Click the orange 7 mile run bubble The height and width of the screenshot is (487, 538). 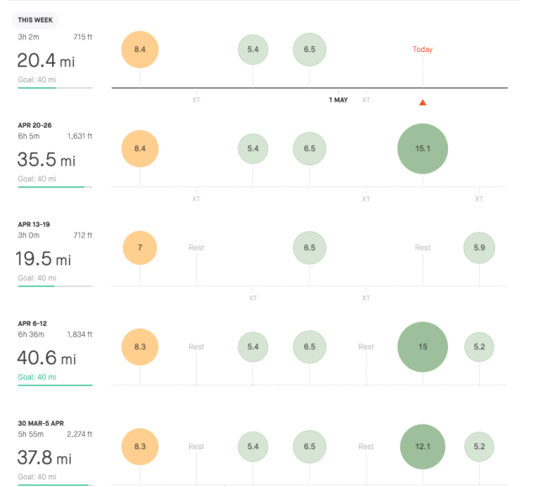pyautogui.click(x=140, y=248)
